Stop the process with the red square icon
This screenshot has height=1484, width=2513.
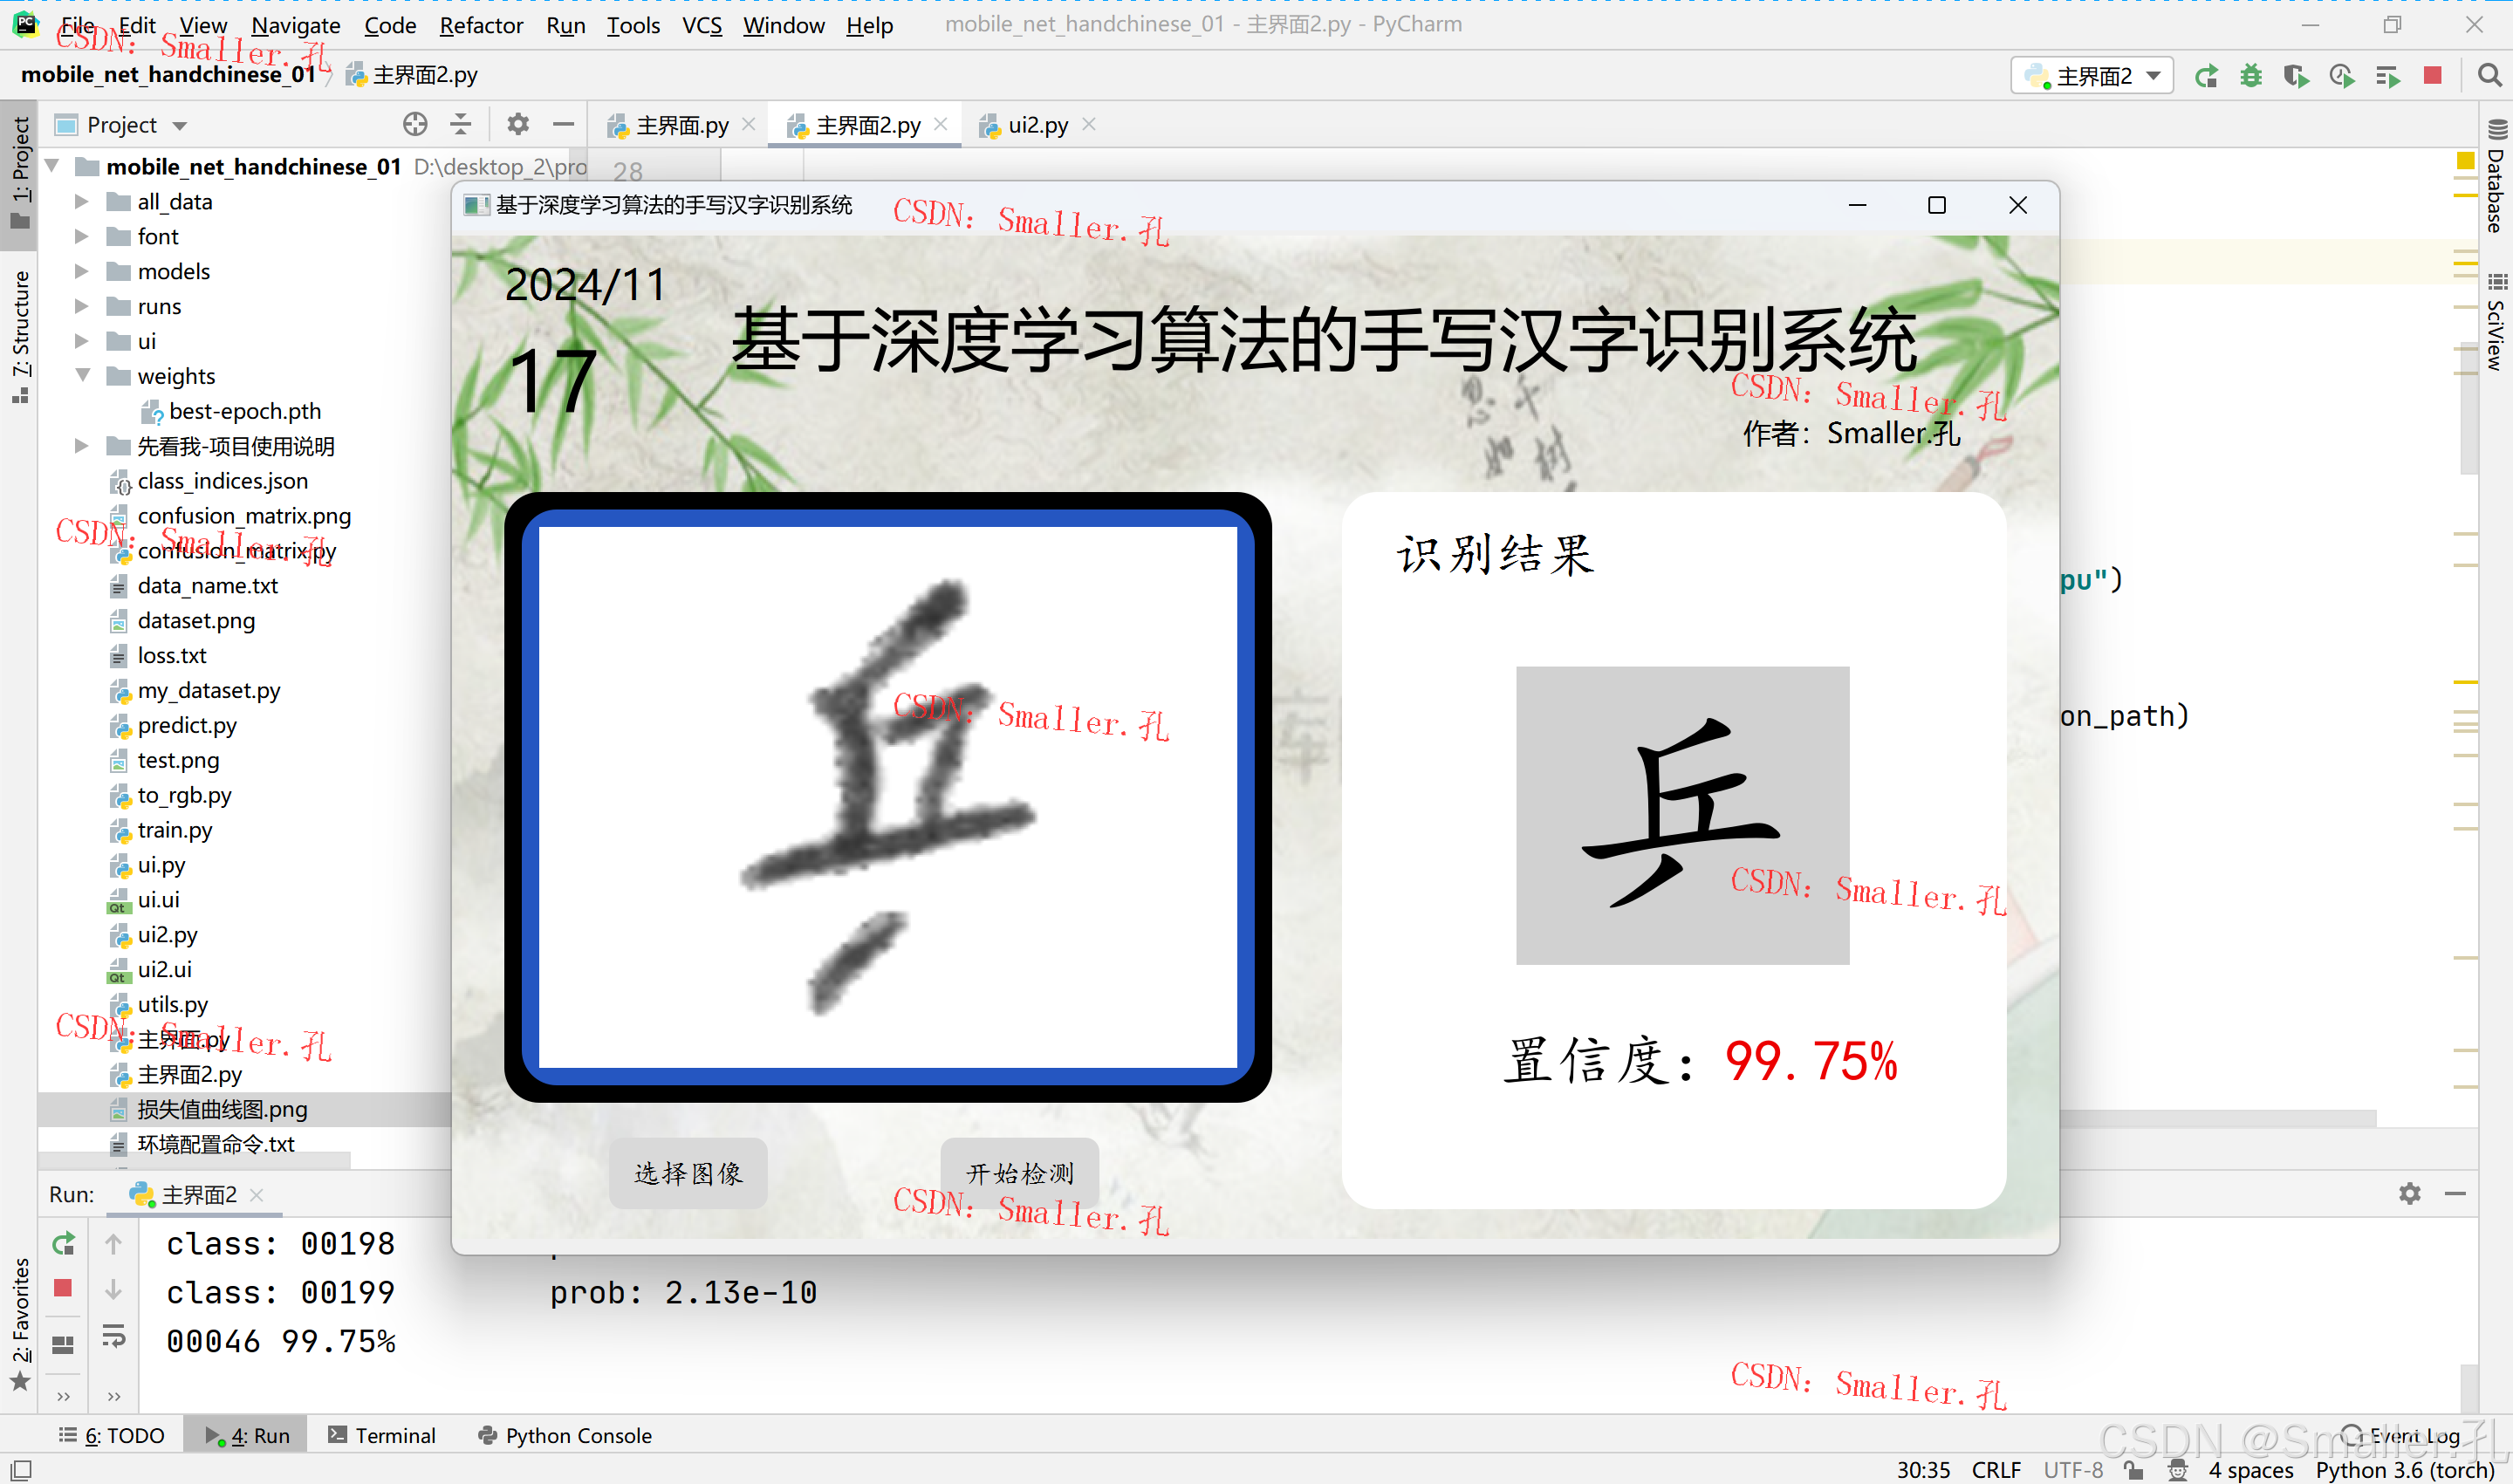(x=2433, y=75)
